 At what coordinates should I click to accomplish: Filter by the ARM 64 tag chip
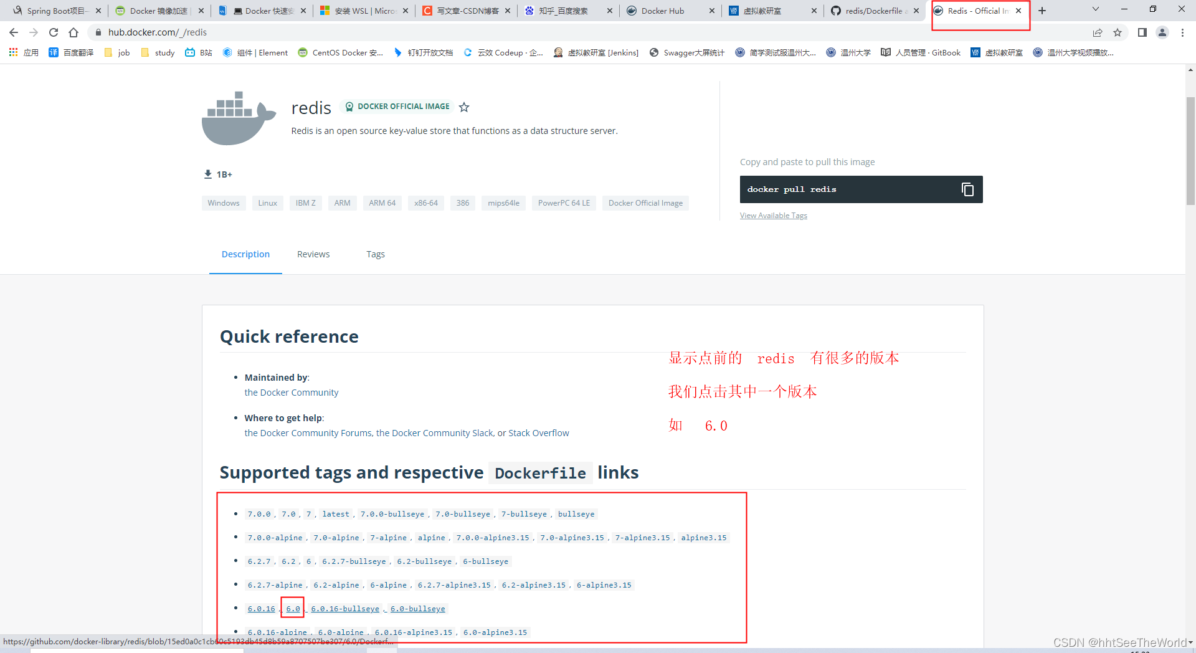382,203
